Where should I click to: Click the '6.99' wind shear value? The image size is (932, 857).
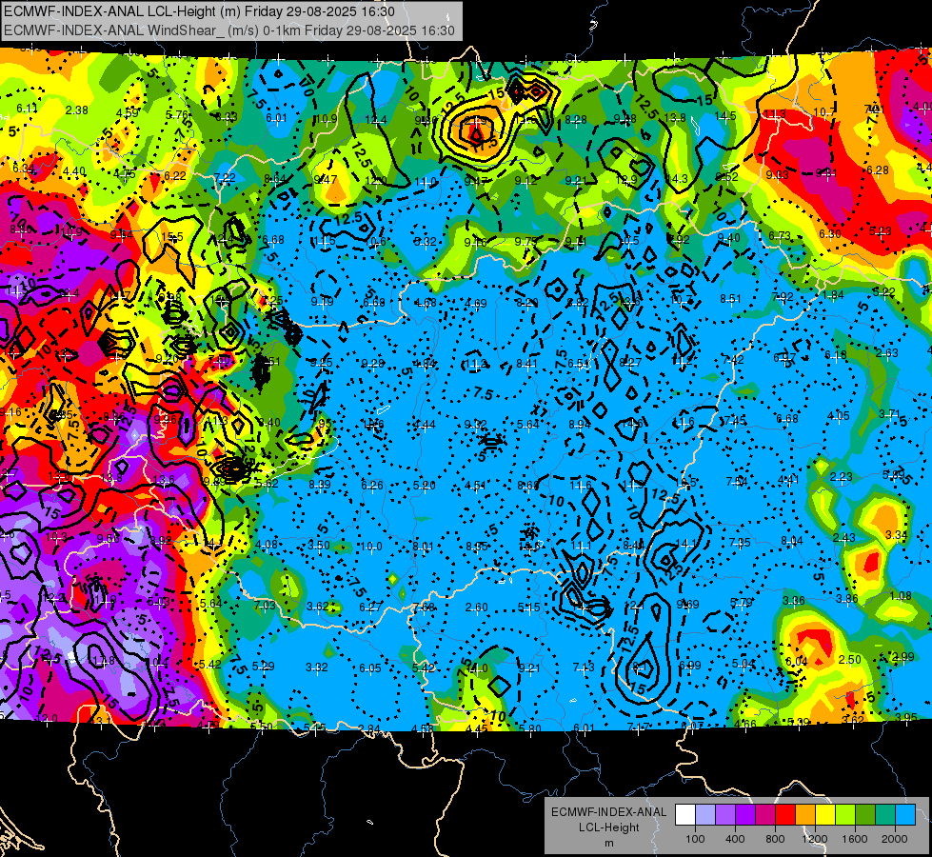689,665
